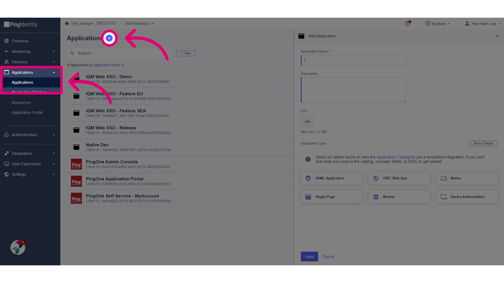Image resolution: width=504 pixels, height=283 pixels.
Task: Click the Overview globe icon
Action: coord(7,41)
